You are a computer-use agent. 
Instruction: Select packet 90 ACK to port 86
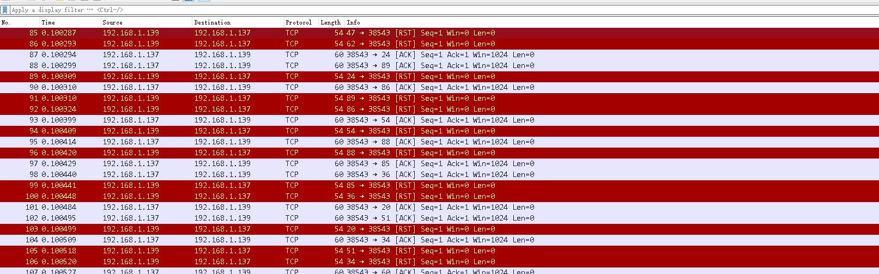[x=439, y=88]
